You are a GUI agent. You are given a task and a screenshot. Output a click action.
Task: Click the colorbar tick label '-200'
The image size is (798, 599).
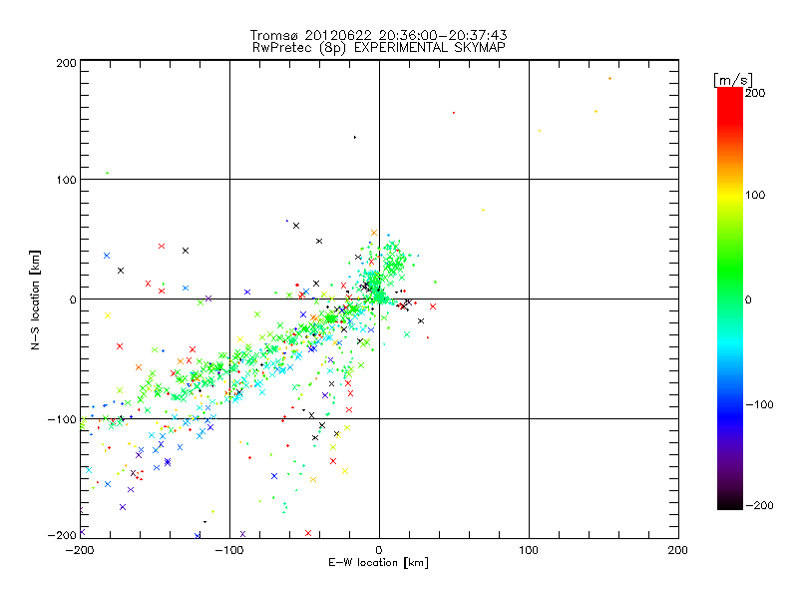point(759,505)
